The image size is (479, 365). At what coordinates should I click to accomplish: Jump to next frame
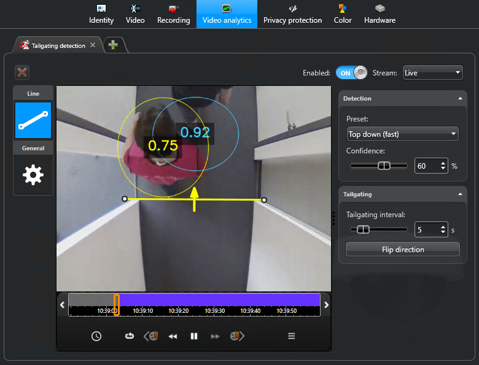click(x=237, y=336)
